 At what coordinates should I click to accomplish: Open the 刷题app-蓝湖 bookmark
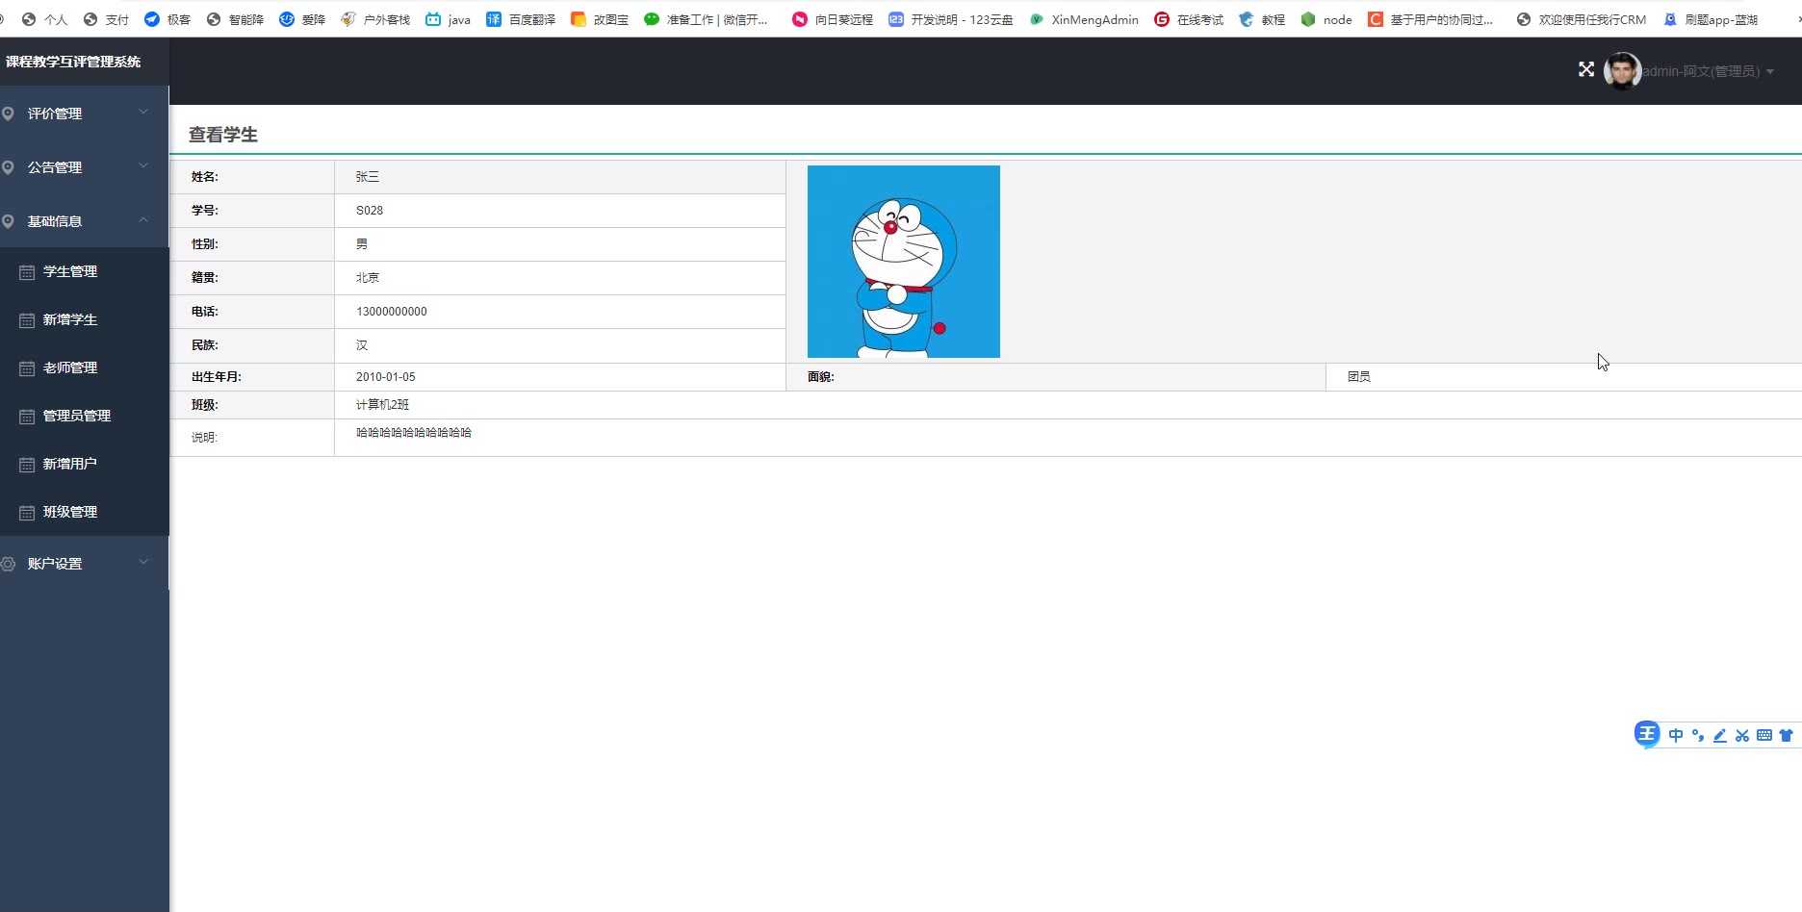coord(1710,19)
